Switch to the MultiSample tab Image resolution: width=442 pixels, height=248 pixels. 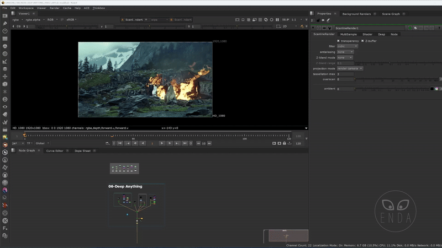pyautogui.click(x=348, y=34)
